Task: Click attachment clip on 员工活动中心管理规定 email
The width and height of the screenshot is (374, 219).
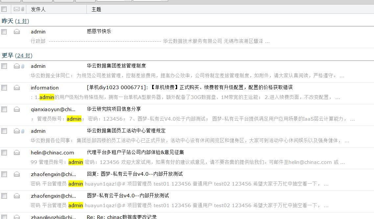Action: (23, 131)
